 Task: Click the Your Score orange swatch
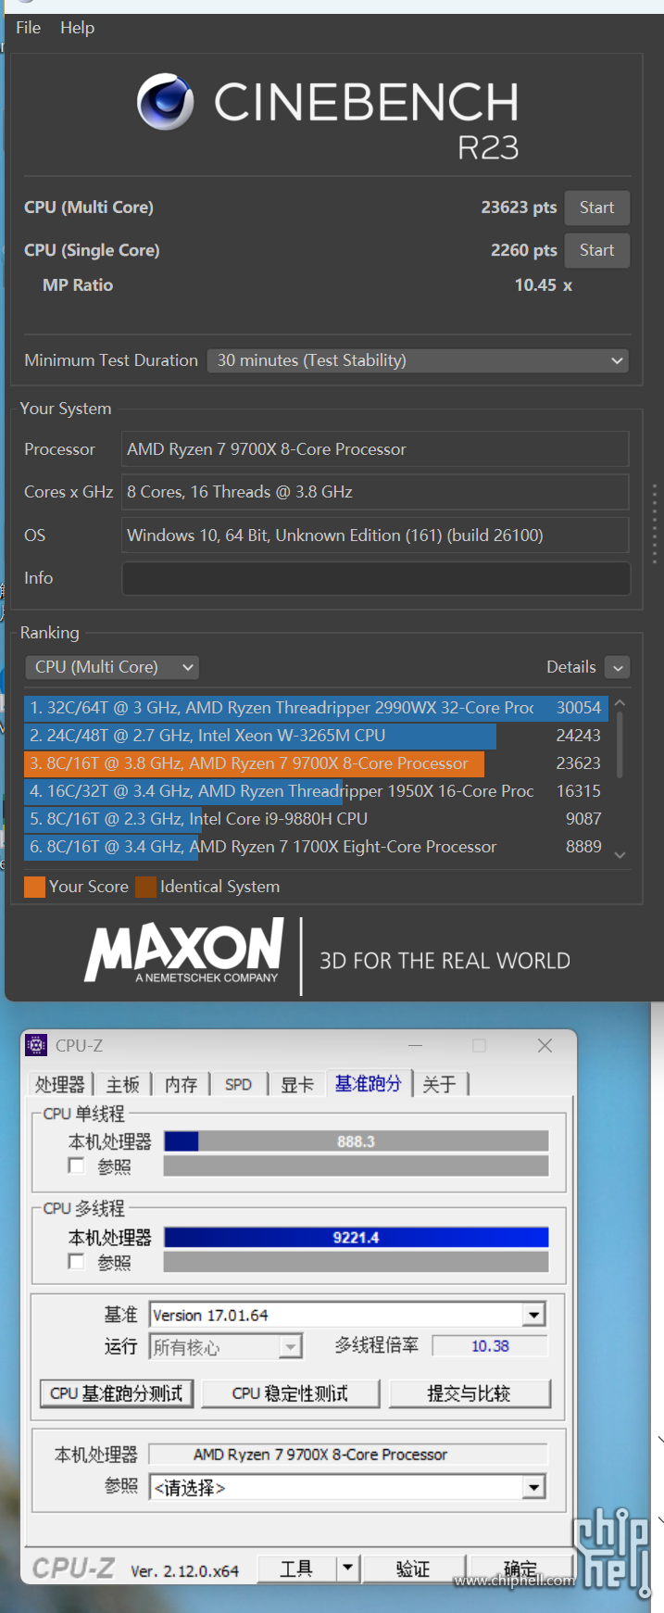point(34,887)
